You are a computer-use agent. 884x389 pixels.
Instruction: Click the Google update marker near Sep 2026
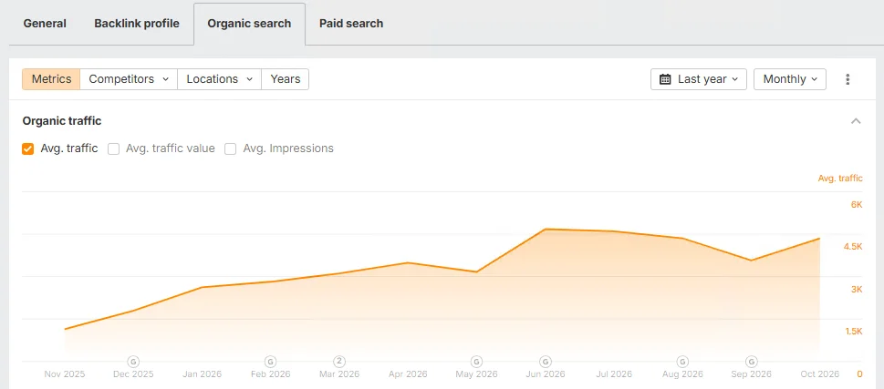751,362
